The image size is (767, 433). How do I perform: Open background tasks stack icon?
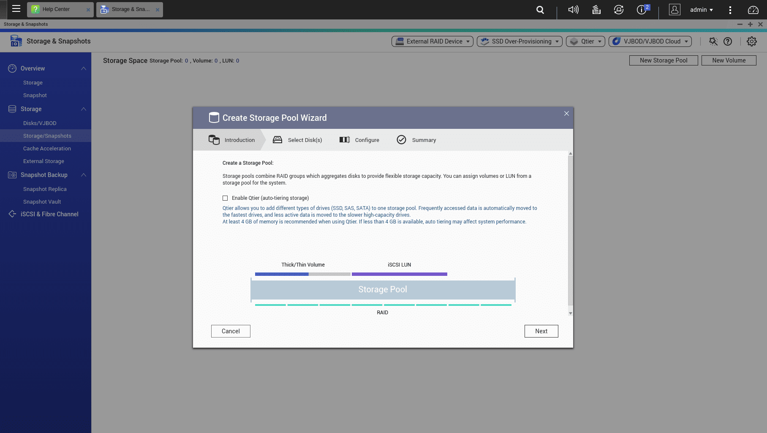596,10
